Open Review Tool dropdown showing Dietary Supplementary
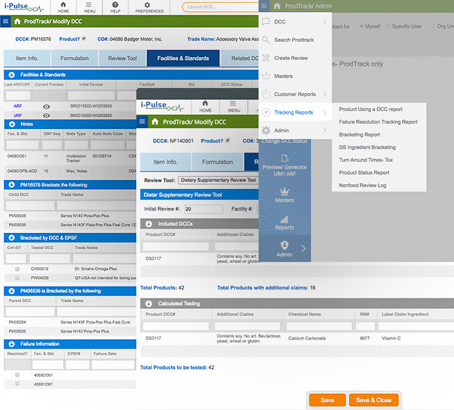The image size is (454, 410). (218, 180)
